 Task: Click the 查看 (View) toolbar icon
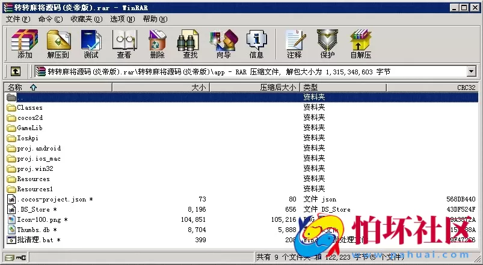pos(124,40)
